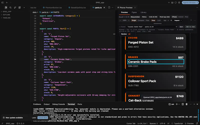Open the Debug Console panel tab
200x125 pixels.
coord(58,104)
